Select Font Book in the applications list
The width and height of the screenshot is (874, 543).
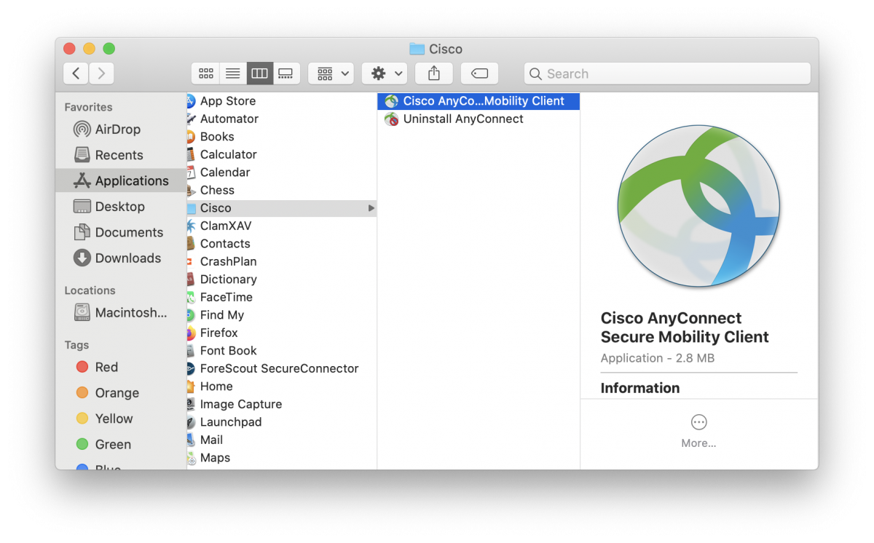point(282,351)
